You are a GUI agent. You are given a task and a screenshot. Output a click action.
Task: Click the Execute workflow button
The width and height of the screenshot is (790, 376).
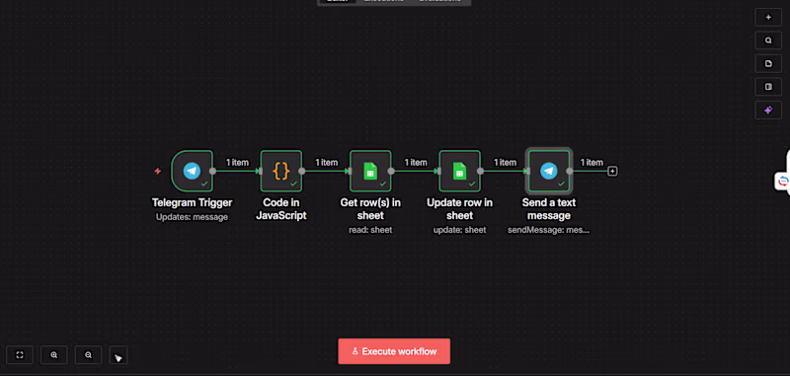pos(394,351)
